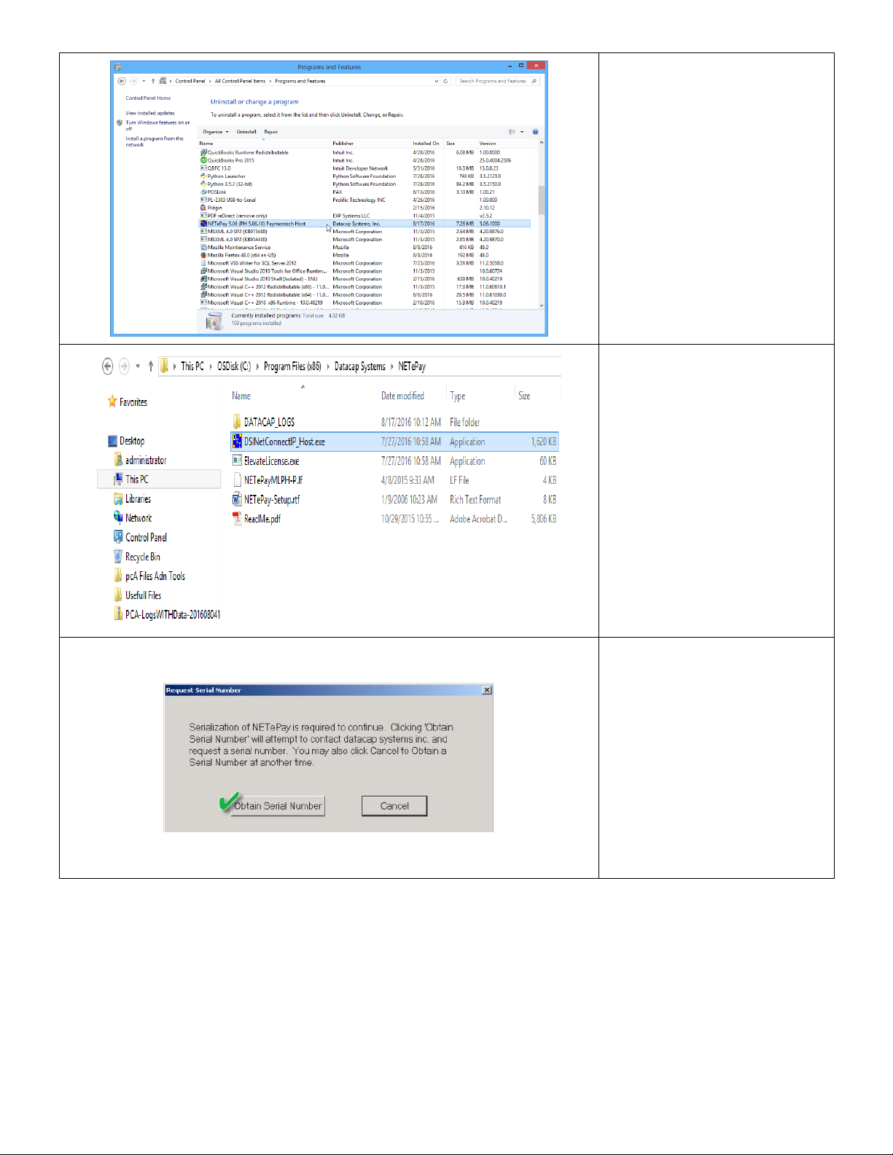Go up one folder in NETePay Explorer window
Screen dimensions: 893x1155
(x=151, y=367)
